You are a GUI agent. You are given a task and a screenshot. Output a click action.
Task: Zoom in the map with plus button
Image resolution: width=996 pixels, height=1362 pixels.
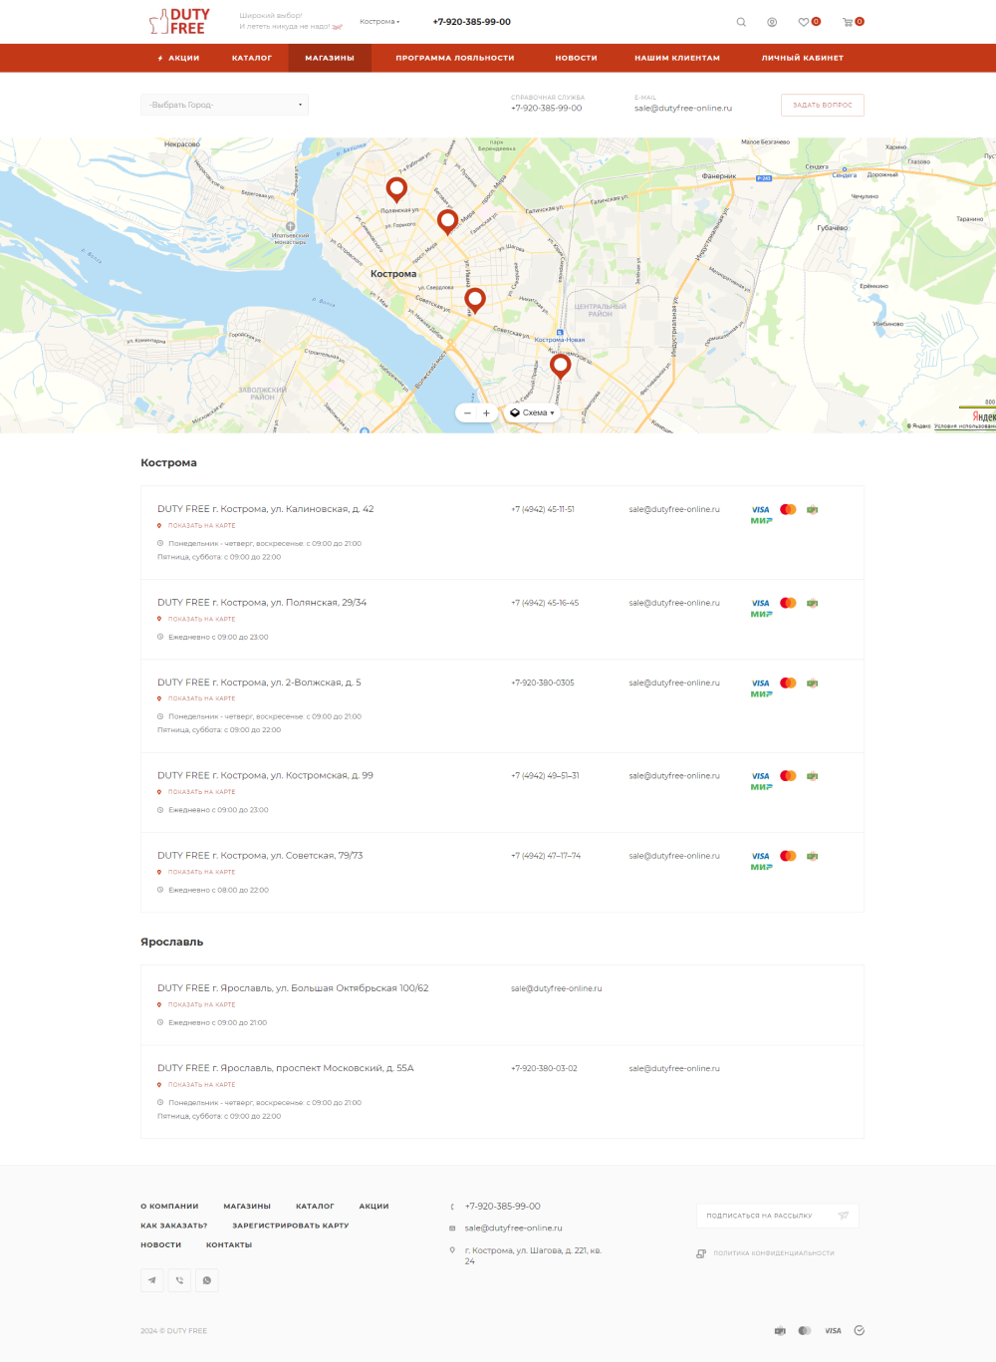coord(486,412)
